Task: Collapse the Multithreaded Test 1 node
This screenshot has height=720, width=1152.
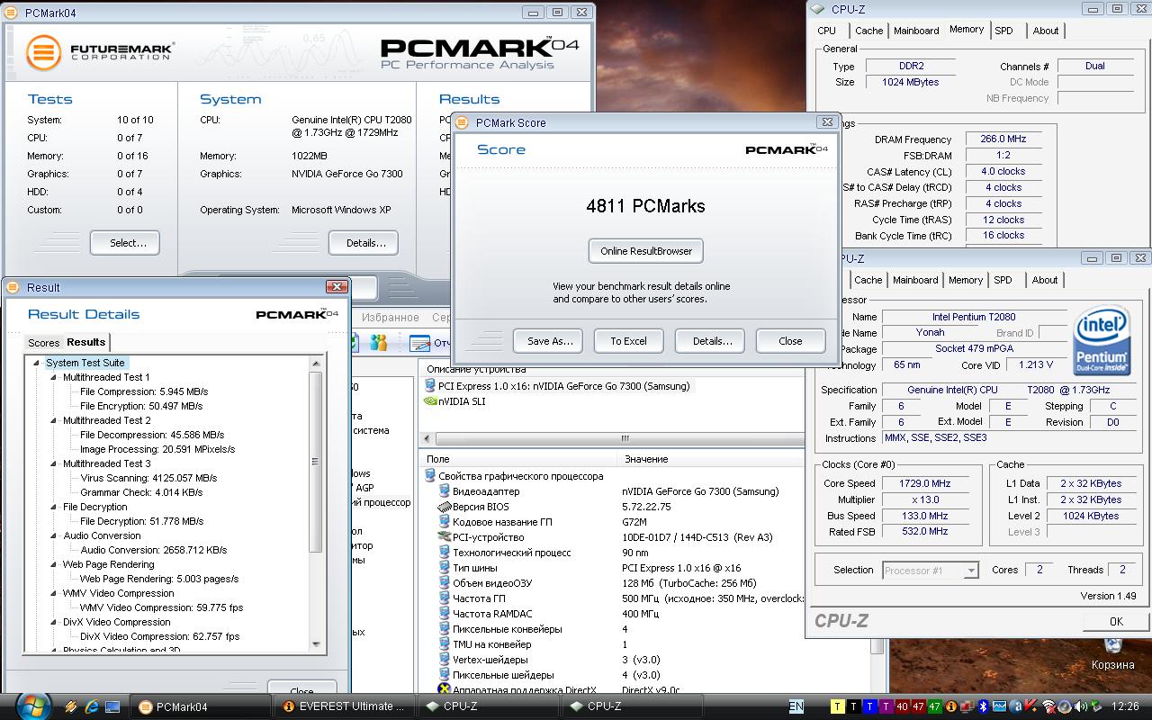Action: coord(54,377)
